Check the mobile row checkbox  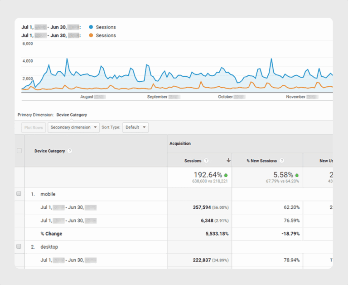[x=19, y=194]
